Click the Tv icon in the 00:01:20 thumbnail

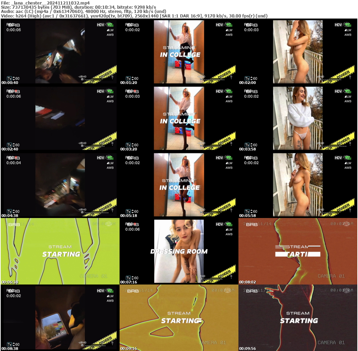click(x=128, y=78)
